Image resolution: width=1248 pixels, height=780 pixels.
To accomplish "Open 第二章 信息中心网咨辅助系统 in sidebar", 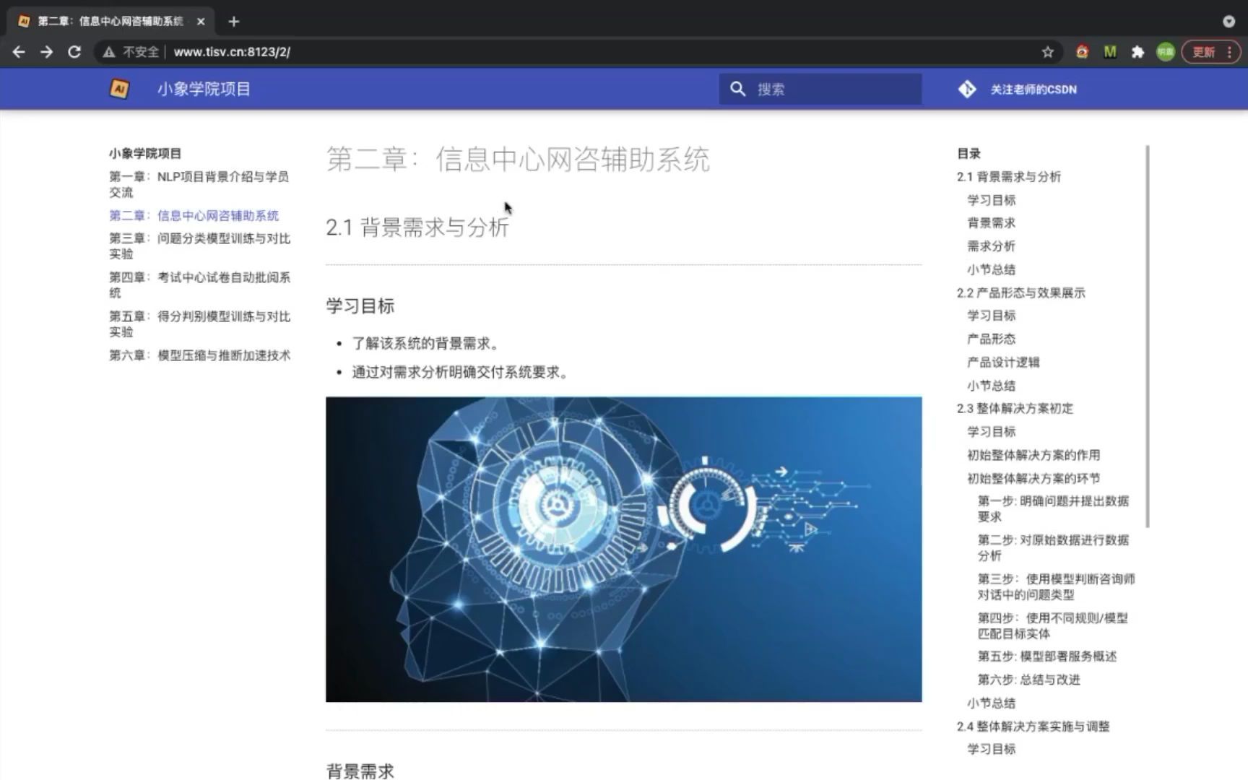I will [x=194, y=215].
